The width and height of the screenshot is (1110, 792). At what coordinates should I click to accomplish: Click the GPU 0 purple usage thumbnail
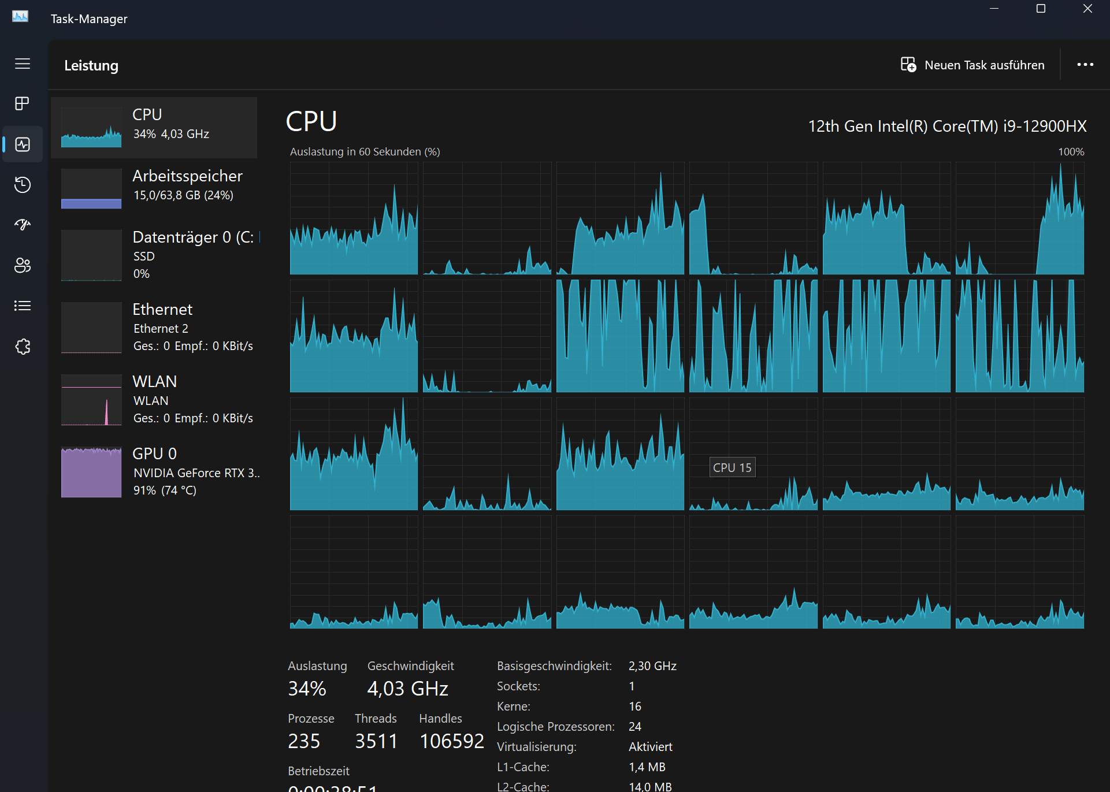(91, 472)
